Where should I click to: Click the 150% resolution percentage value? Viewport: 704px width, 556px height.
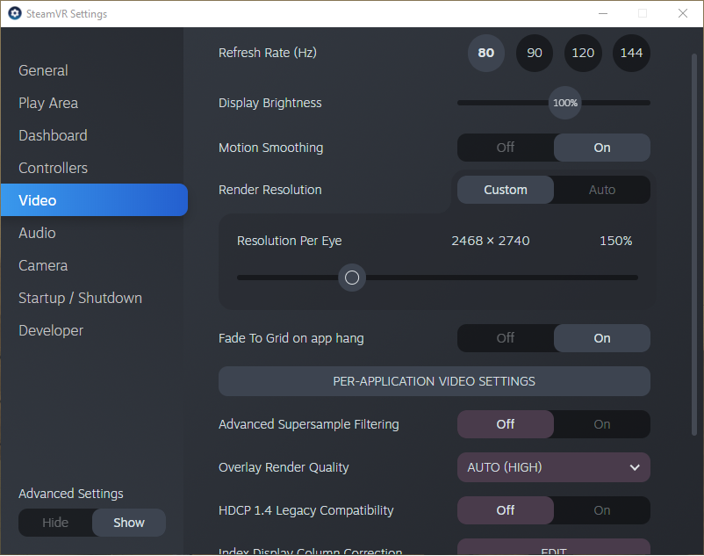(x=616, y=241)
